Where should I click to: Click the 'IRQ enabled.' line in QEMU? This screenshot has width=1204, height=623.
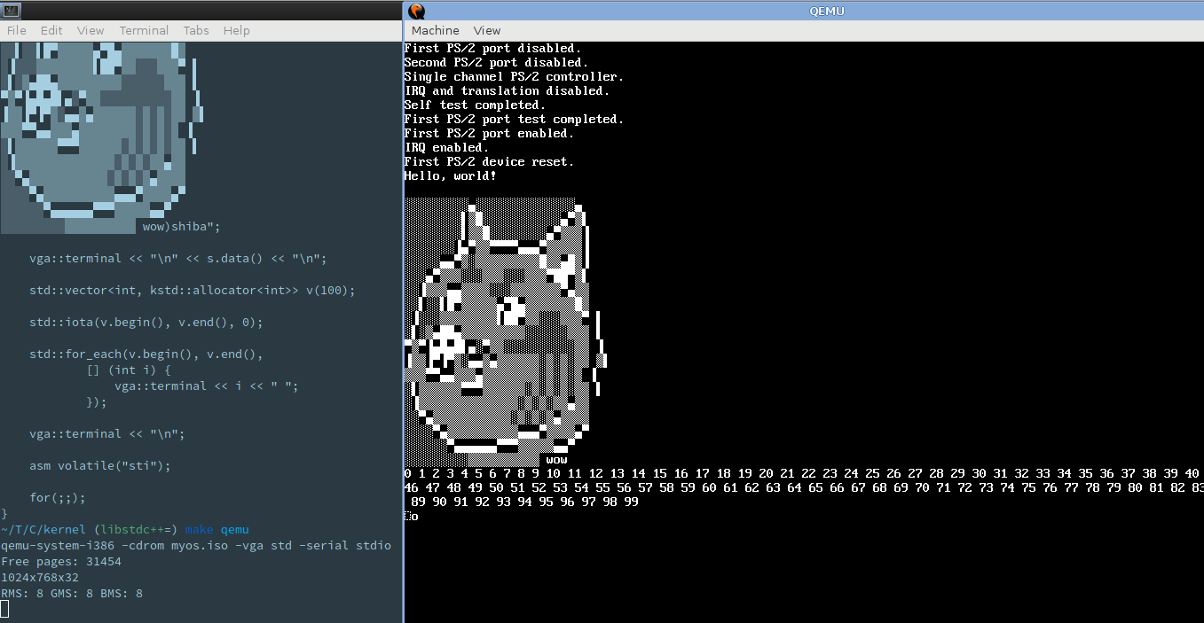tap(446, 147)
